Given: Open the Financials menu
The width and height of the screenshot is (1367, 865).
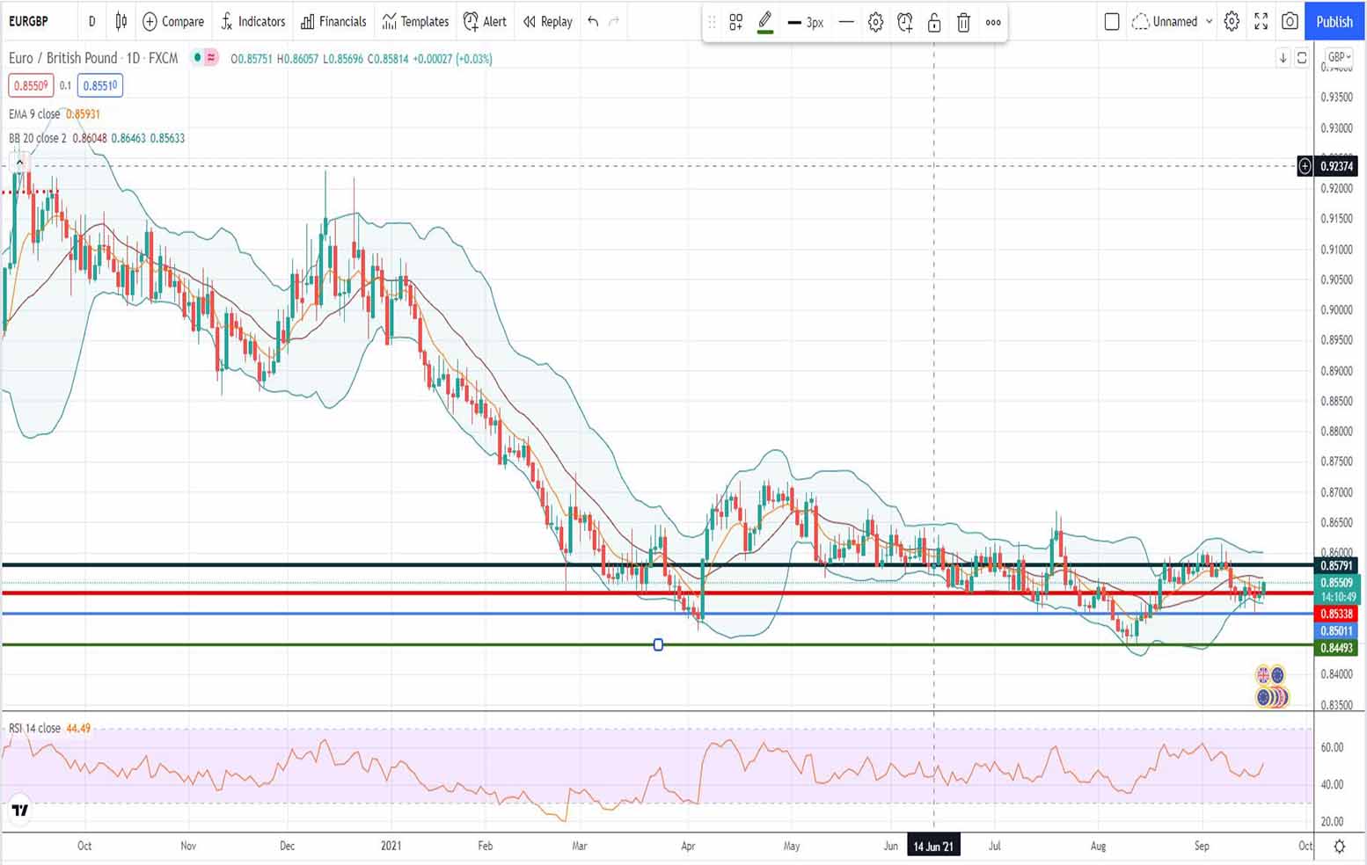Looking at the screenshot, I should 333,21.
